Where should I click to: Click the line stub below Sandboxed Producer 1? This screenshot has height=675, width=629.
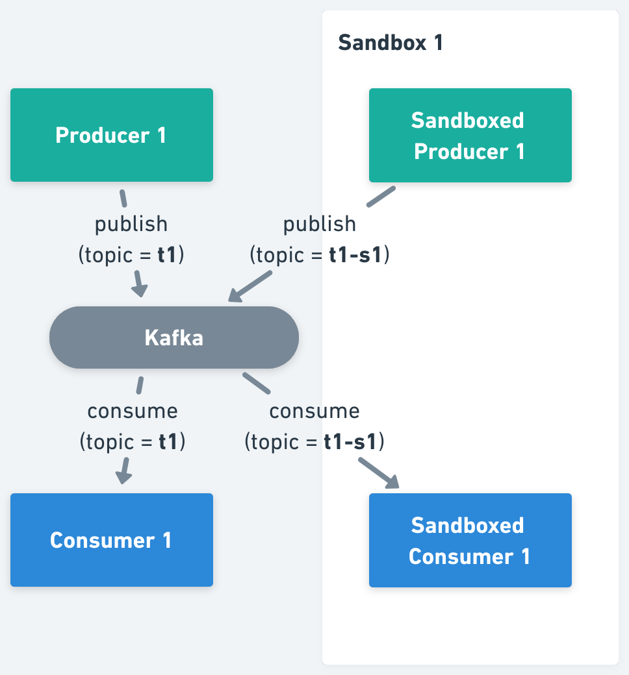[381, 197]
